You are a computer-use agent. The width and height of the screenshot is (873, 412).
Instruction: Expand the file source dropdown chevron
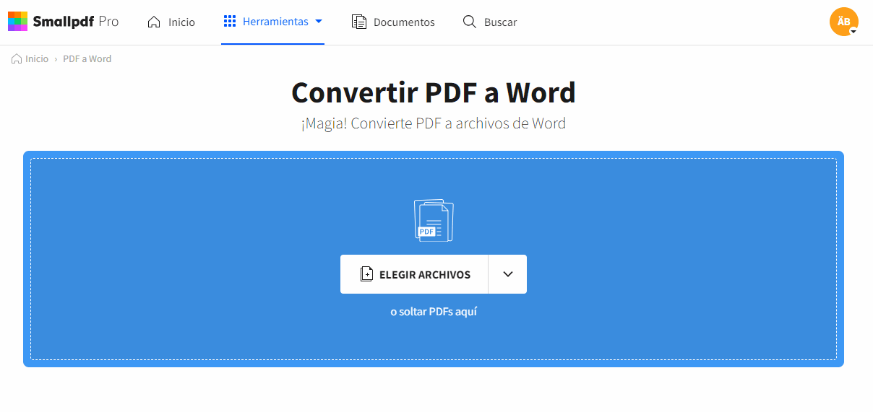(507, 274)
